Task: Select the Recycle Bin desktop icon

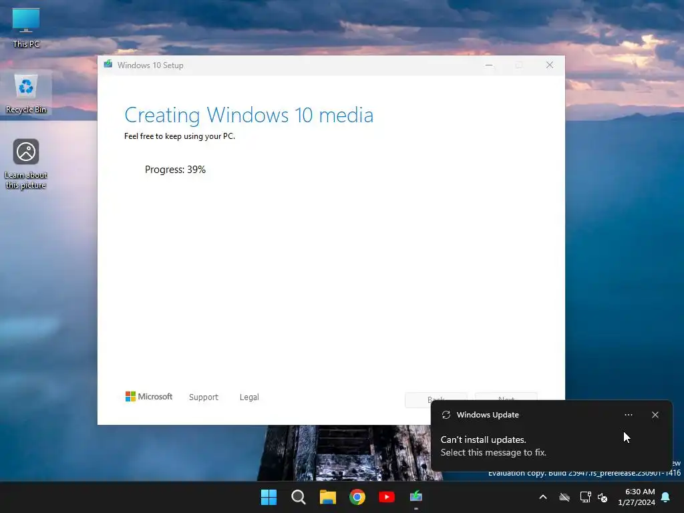Action: coord(26,94)
